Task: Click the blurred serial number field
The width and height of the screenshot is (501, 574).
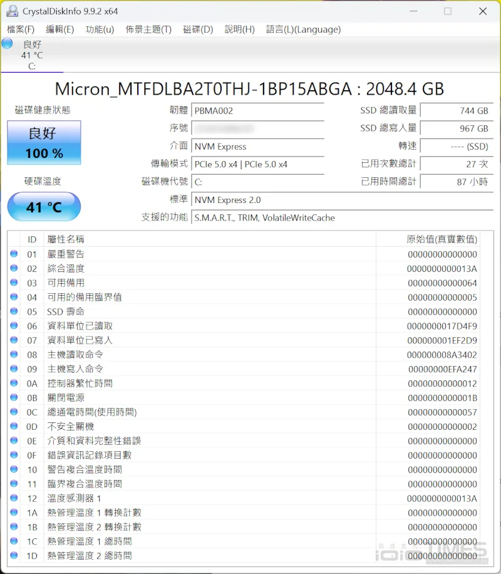Action: point(257,128)
